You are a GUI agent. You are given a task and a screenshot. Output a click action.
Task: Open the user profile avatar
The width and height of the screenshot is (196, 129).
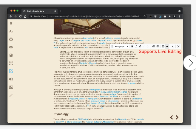coord(175,16)
